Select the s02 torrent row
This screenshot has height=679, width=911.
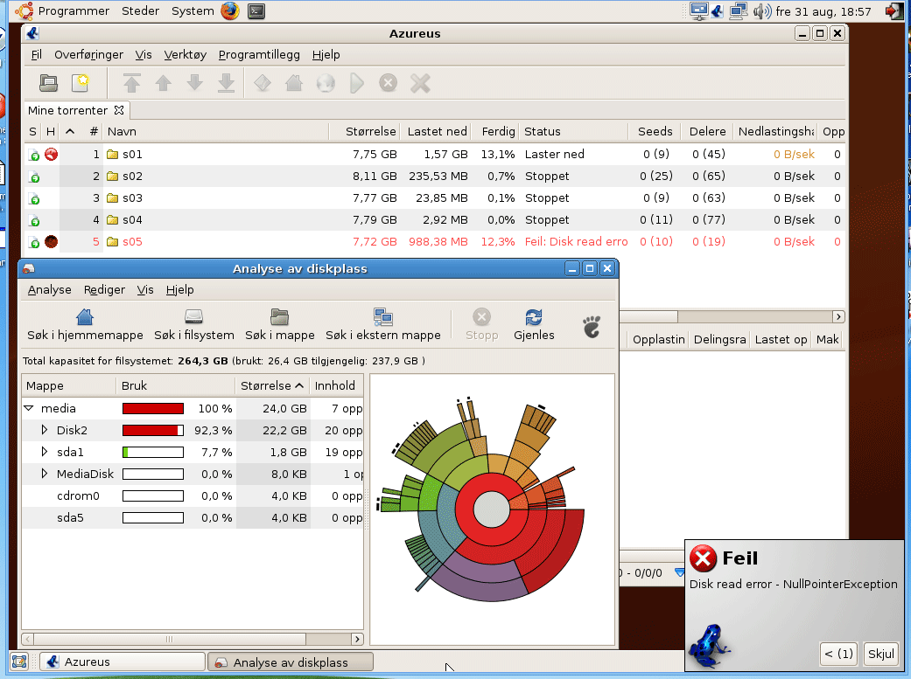tap(435, 176)
